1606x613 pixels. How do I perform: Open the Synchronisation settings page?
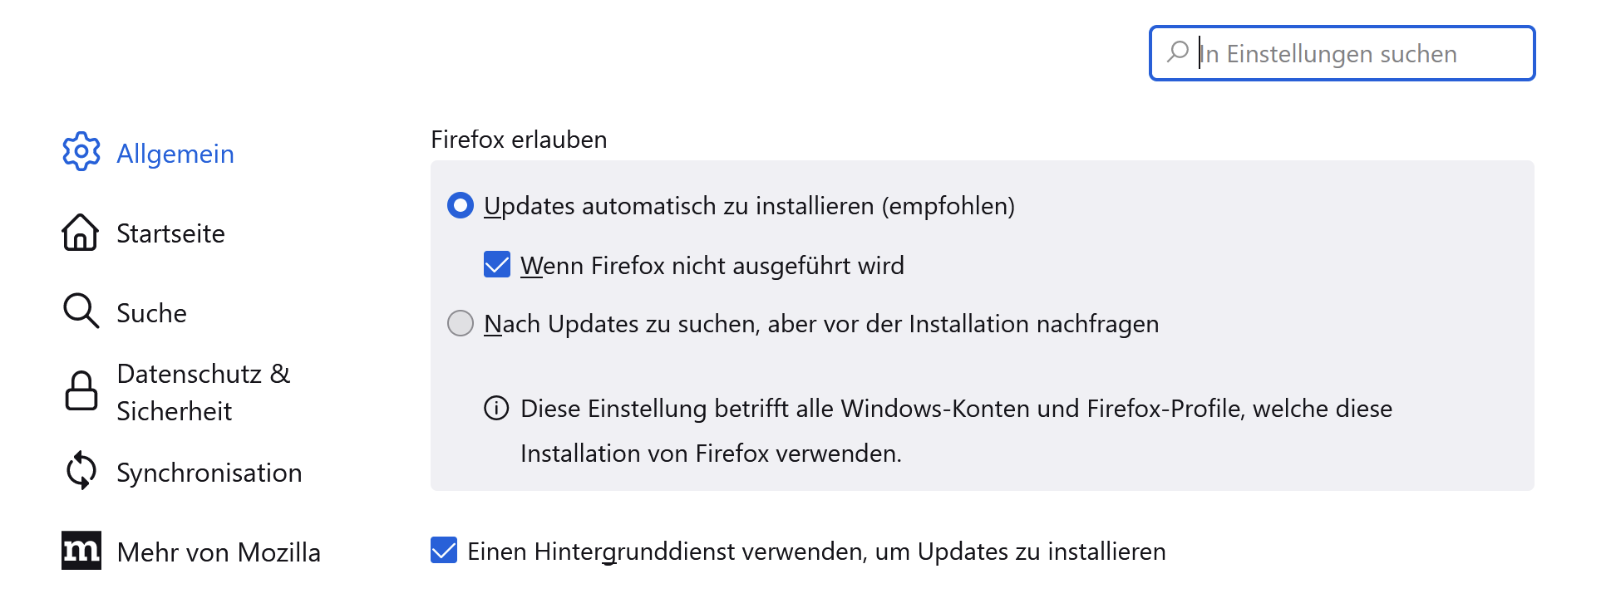click(209, 473)
